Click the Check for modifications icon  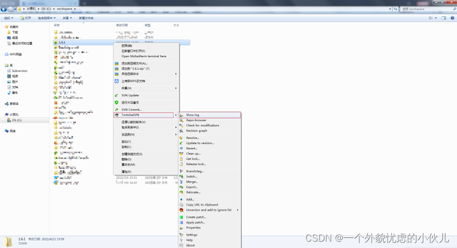pyautogui.click(x=181, y=125)
